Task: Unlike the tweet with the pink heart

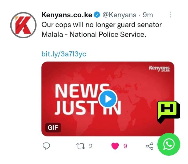Action: (x=115, y=146)
